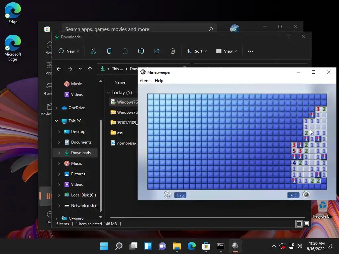Screen dimensions: 339x254
Task: Expand the OneDrive tree node
Action: 57,108
